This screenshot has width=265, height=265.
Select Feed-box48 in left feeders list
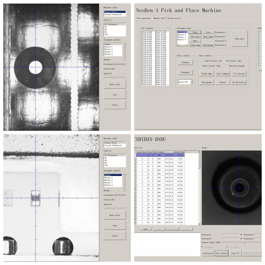click(x=147, y=32)
